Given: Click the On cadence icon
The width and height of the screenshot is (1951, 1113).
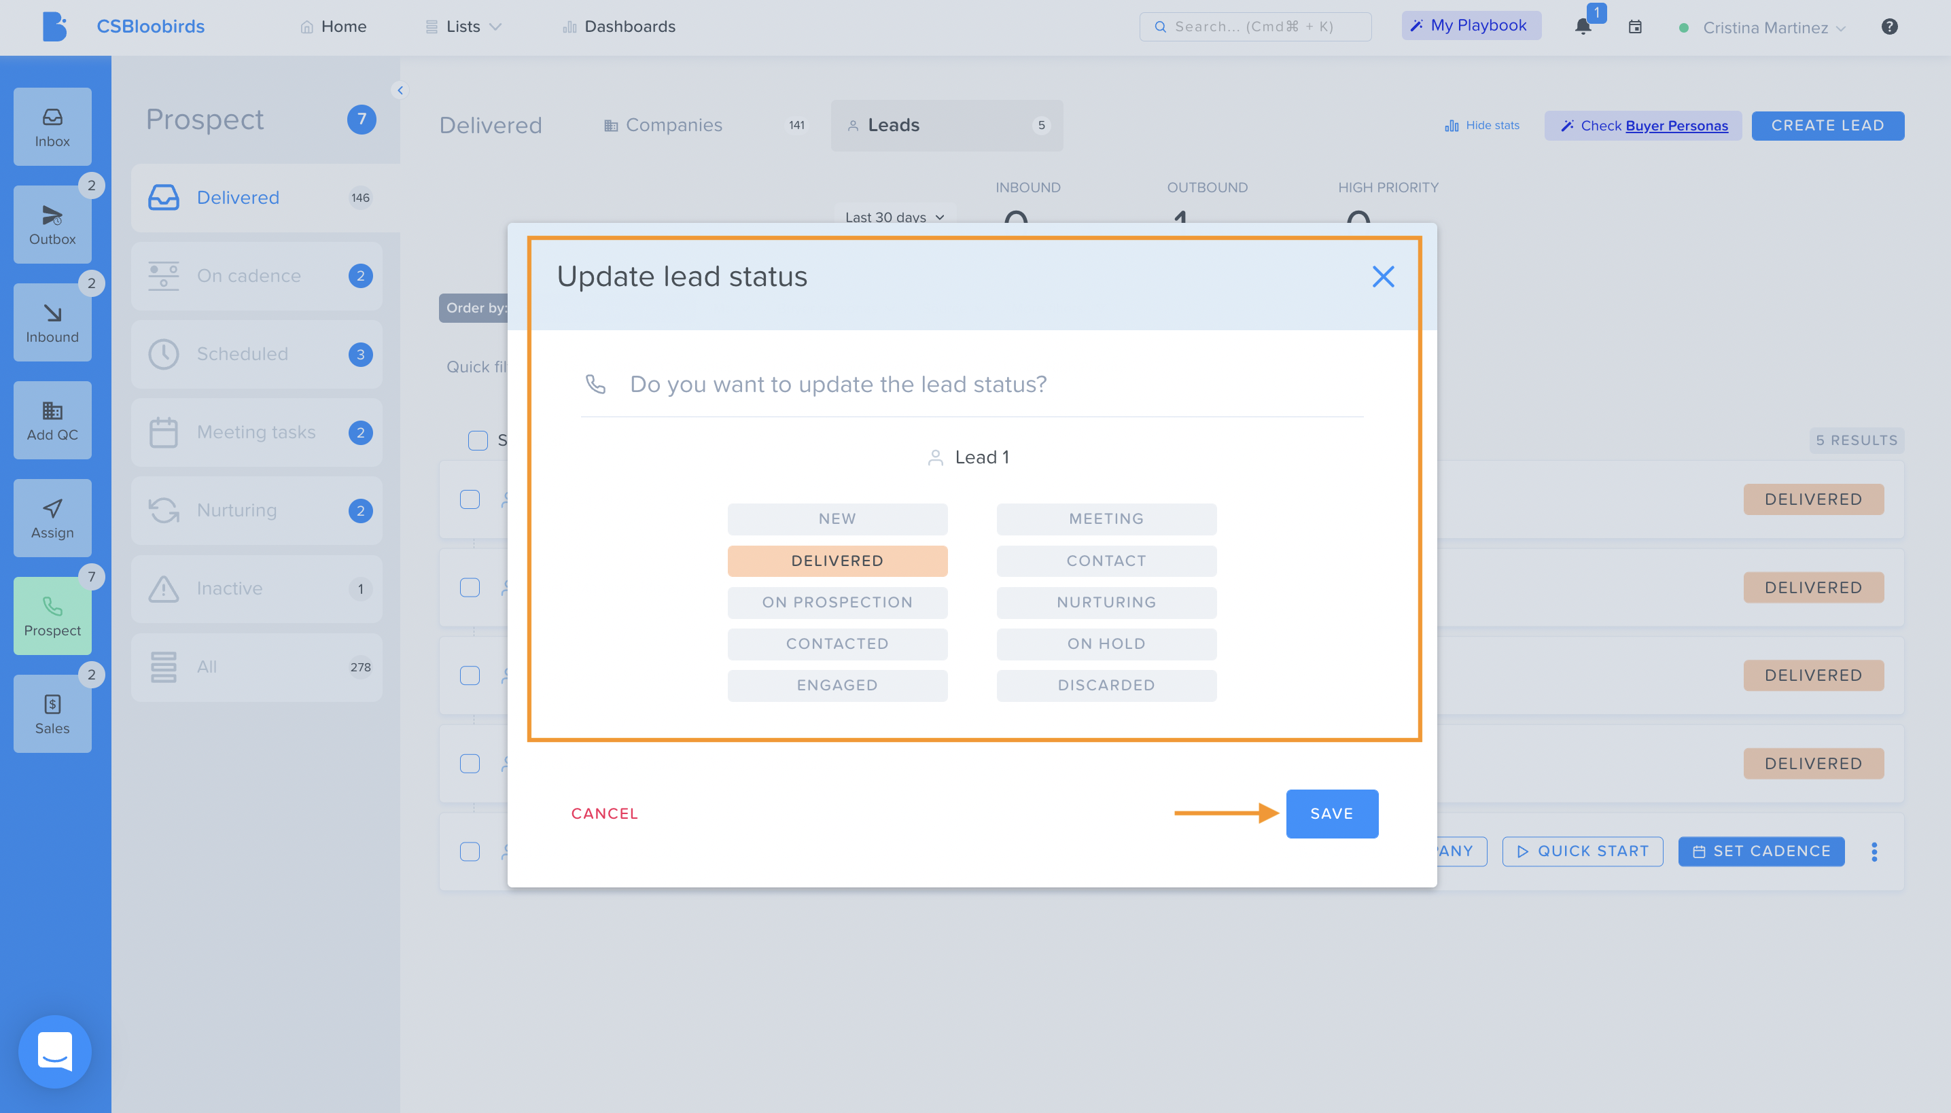Looking at the screenshot, I should pos(164,276).
